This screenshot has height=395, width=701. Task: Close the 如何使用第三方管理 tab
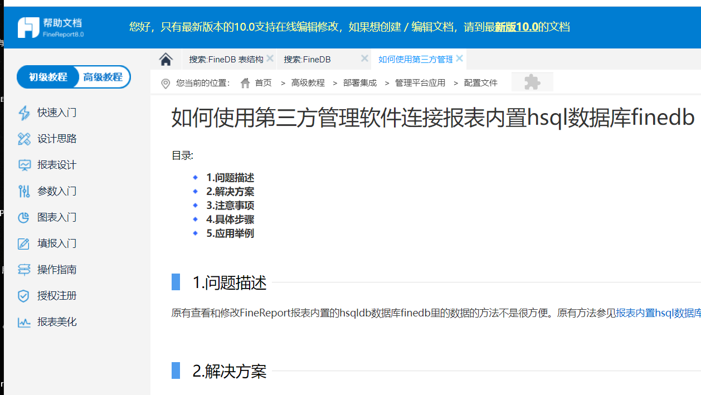[x=459, y=58]
